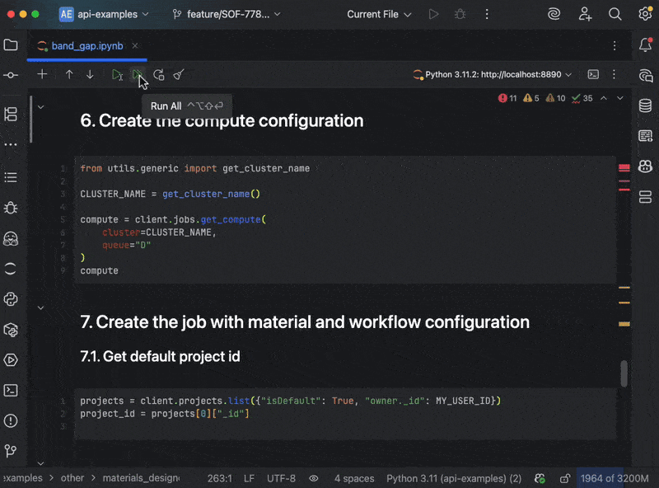Open line position 263:1 indicator
659x488 pixels.
(x=219, y=478)
